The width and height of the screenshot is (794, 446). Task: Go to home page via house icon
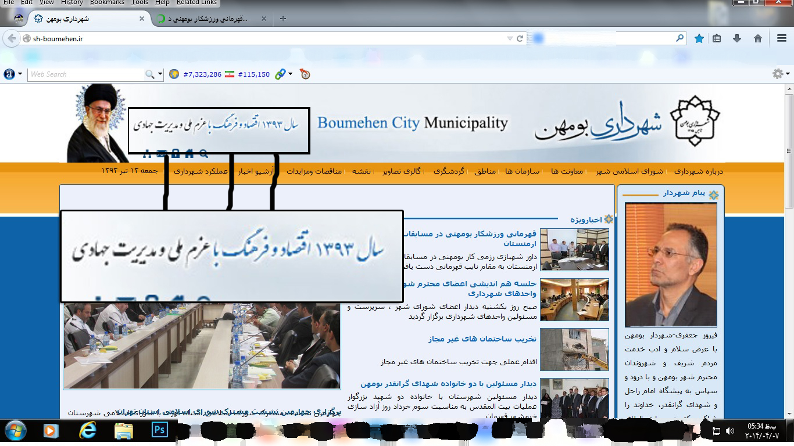[758, 38]
